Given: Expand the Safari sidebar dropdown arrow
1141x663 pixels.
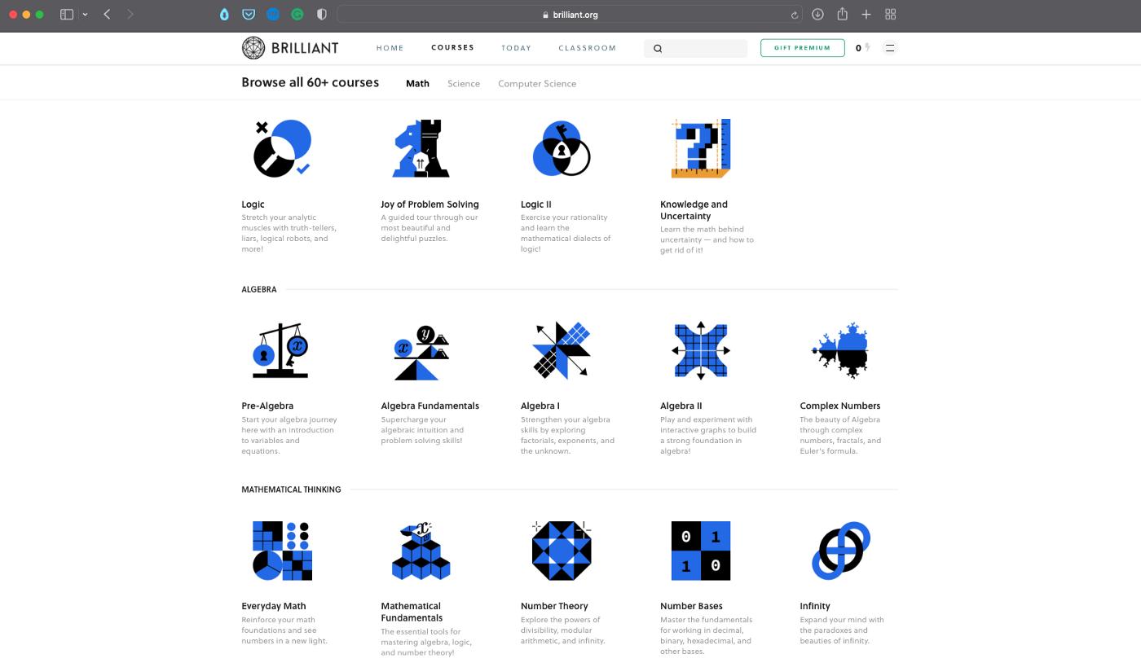Looking at the screenshot, I should [x=85, y=15].
